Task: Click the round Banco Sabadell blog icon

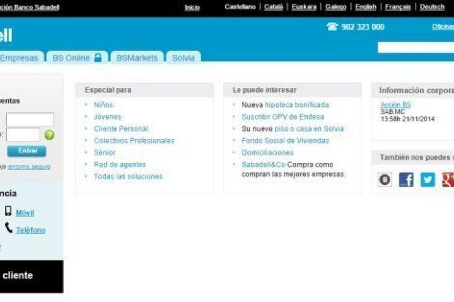Action: pos(385,180)
